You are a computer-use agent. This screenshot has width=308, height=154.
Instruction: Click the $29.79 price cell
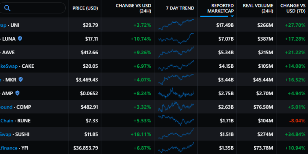point(90,25)
